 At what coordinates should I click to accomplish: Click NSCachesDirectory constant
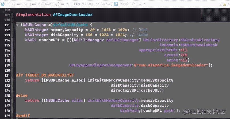(x=200, y=40)
